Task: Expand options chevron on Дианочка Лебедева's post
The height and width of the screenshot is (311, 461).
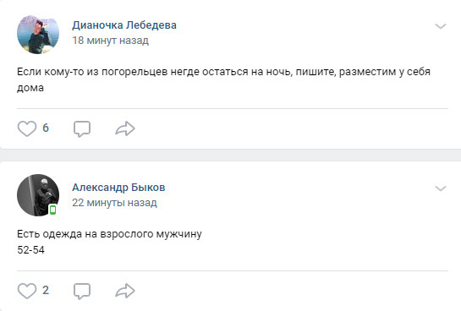Action: coord(441,26)
